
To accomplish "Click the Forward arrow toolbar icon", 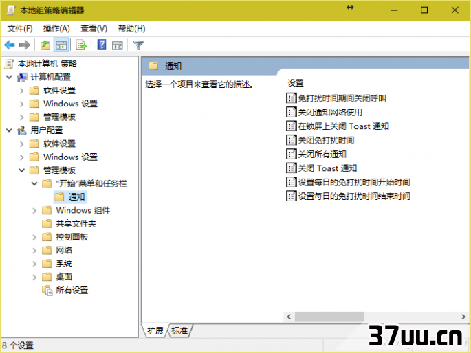I will point(25,45).
